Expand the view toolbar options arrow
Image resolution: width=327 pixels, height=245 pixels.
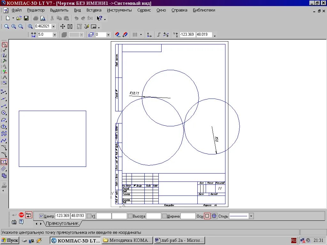(99, 27)
